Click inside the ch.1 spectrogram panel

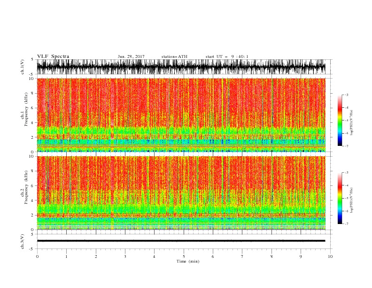(181, 115)
